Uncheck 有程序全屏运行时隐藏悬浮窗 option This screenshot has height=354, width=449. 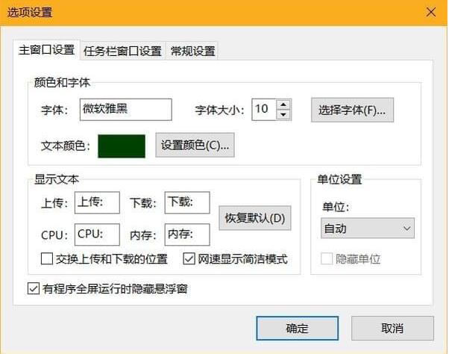click(34, 288)
